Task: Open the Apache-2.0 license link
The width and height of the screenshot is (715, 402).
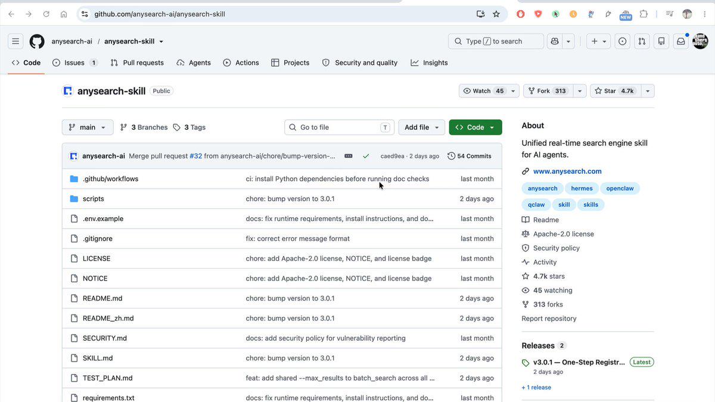Action: (564, 234)
